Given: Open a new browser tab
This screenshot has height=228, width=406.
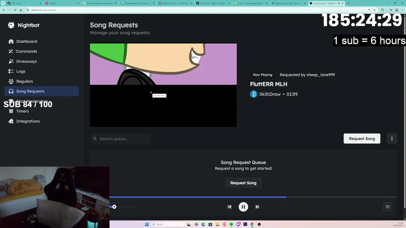Looking at the screenshot, I should pos(348,3).
